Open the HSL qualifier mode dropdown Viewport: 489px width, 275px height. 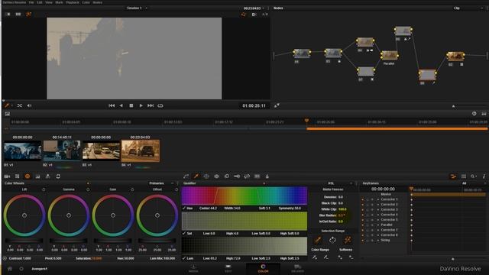340,183
